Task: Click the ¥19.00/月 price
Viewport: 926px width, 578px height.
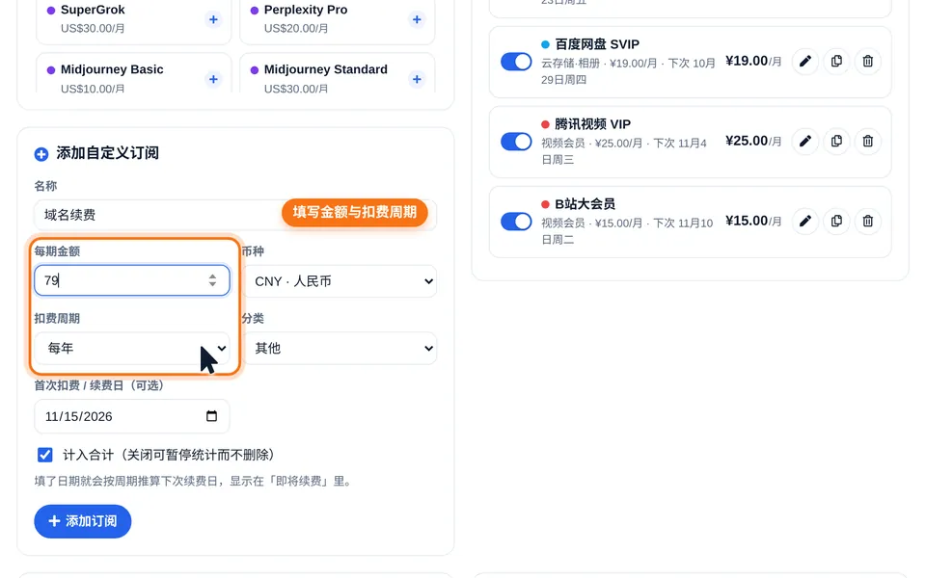Action: tap(753, 61)
